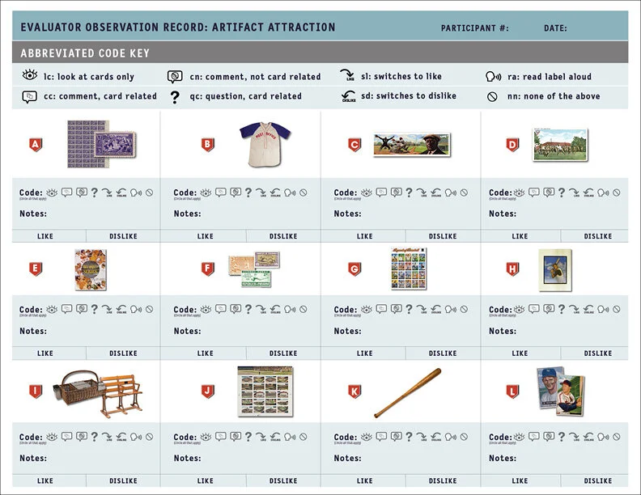The image size is (641, 495).
Task: Select the basket and stadium seats image
Action: [x=98, y=394]
